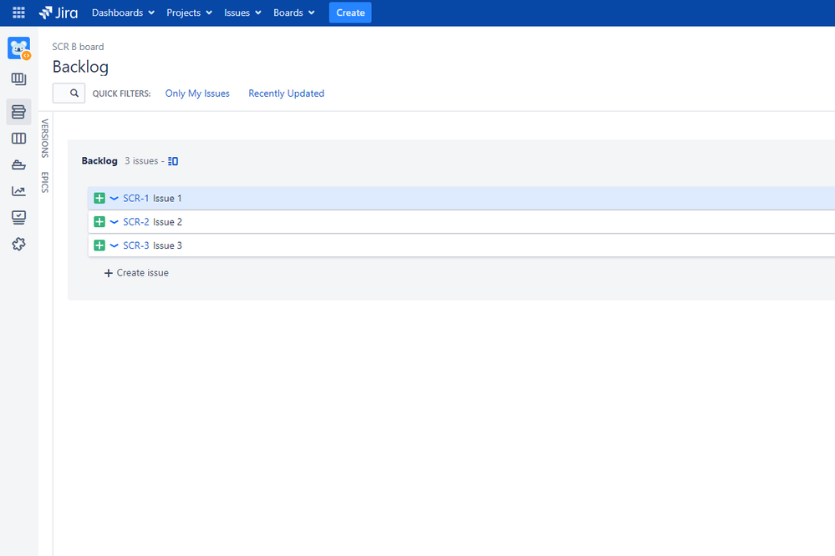Toggle Only My Issues quick filter

point(197,94)
